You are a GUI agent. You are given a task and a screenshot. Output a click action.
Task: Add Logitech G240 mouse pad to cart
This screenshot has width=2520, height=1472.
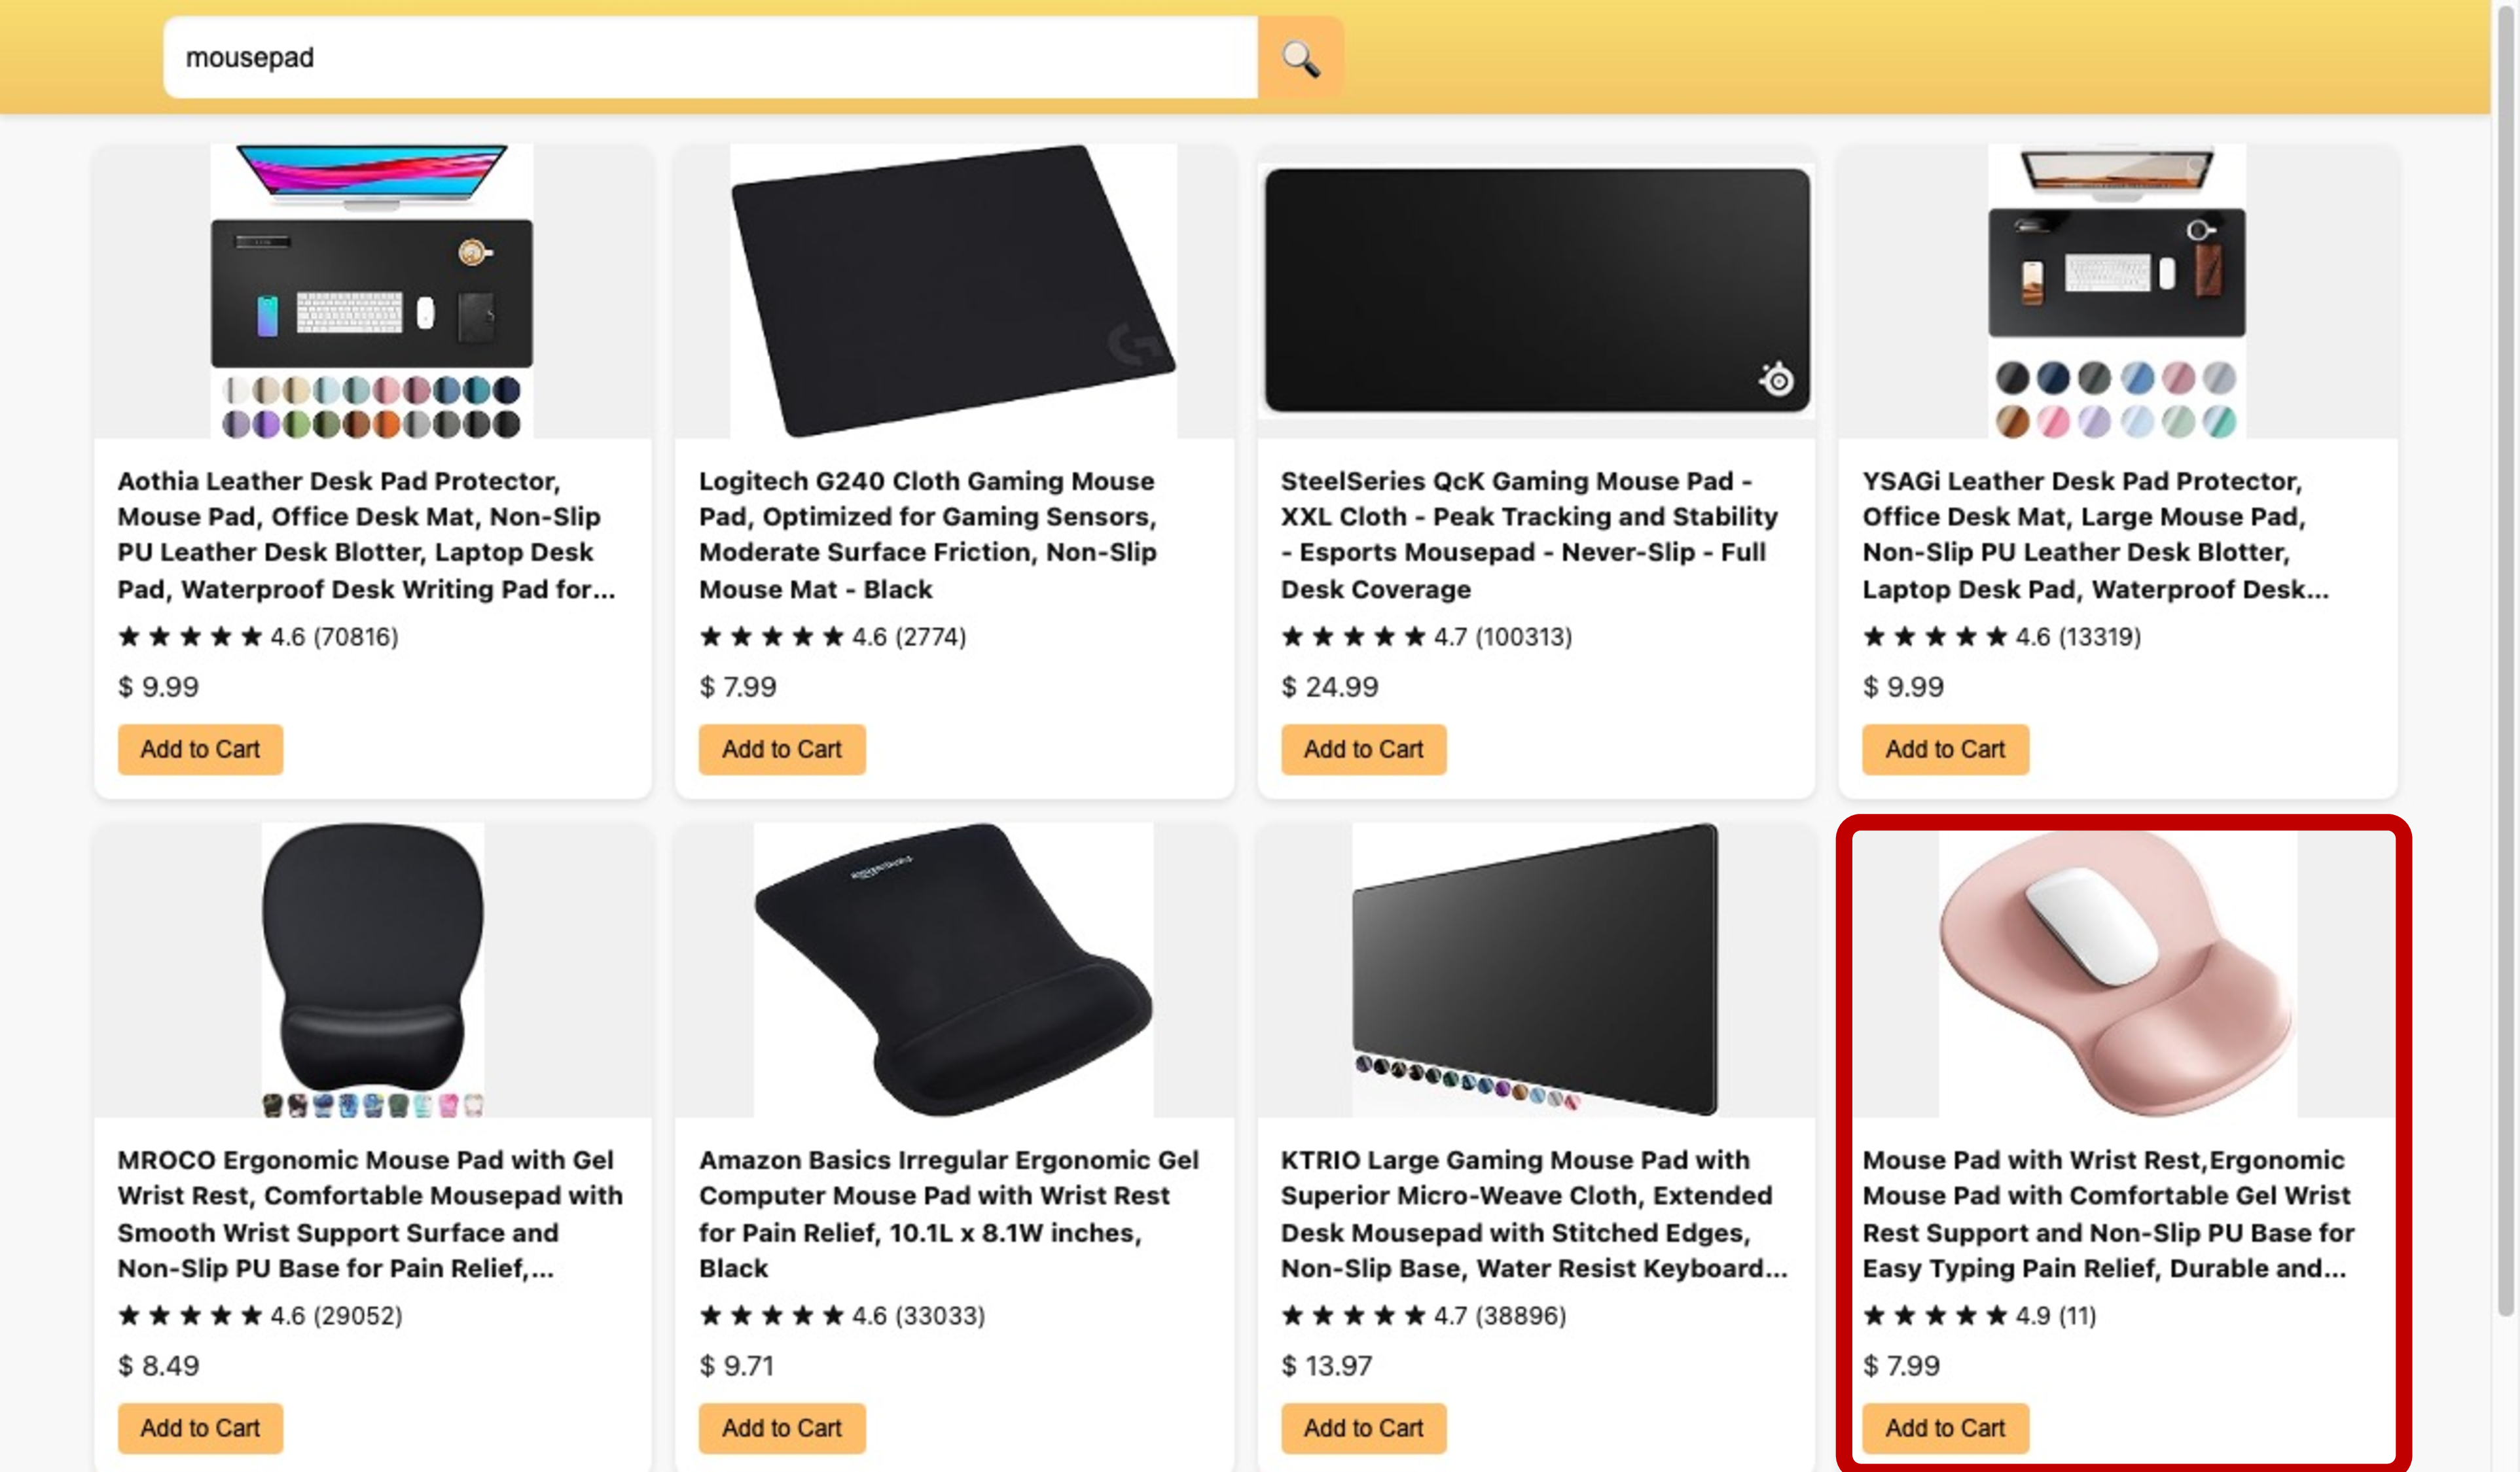(782, 750)
